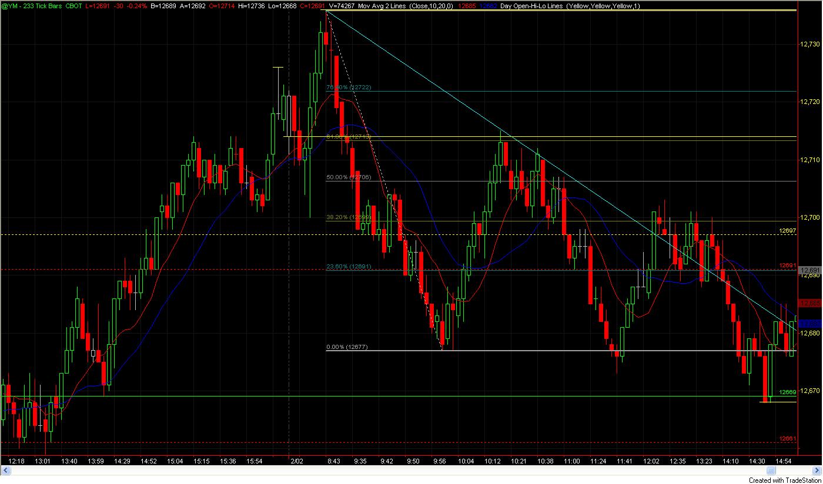The image size is (823, 484).
Task: Click the 12,700 price axis label
Action: (809, 217)
